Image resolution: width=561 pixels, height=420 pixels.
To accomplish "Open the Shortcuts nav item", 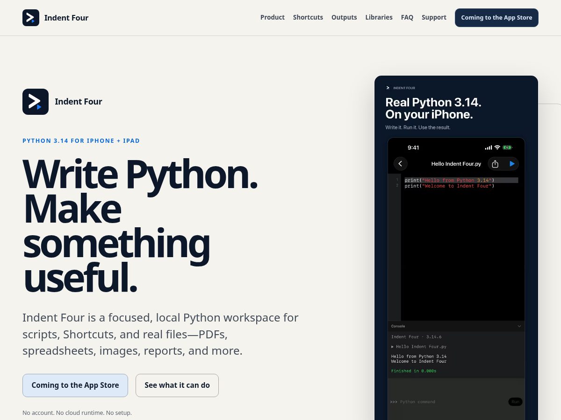I will (x=308, y=17).
